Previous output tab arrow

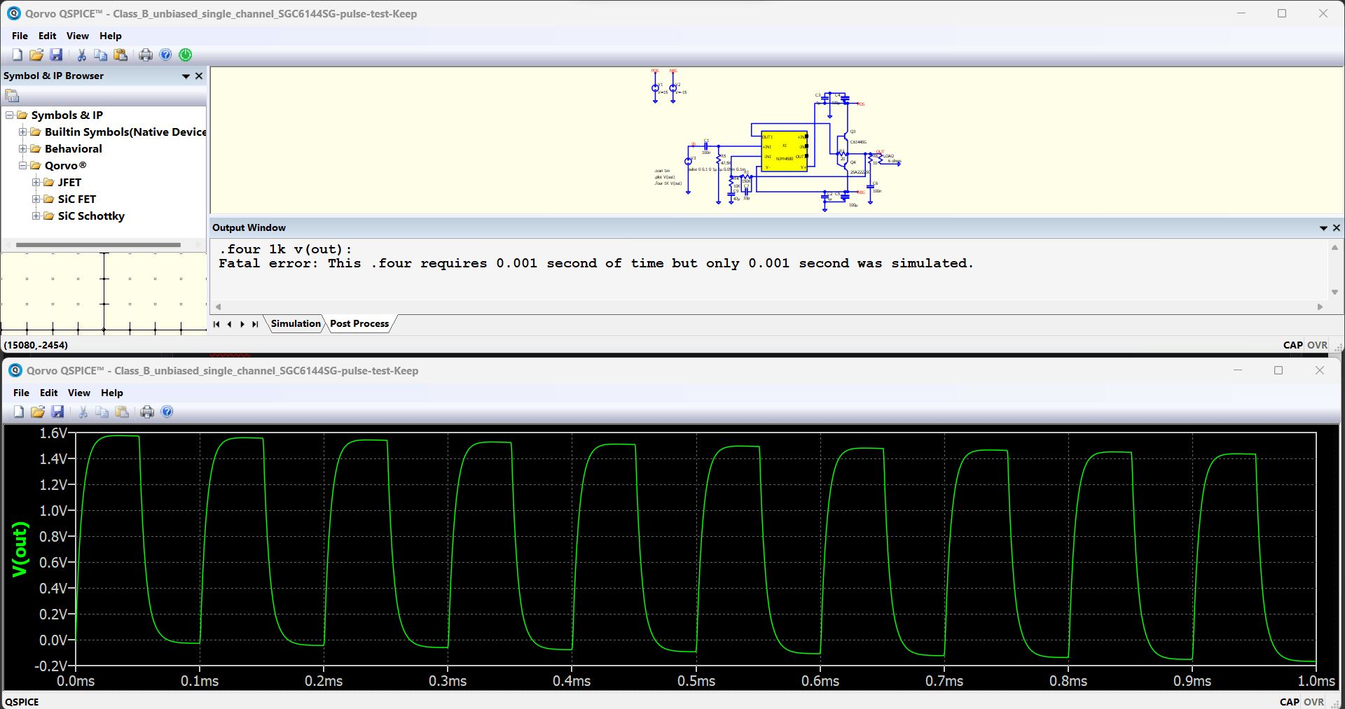pos(229,324)
